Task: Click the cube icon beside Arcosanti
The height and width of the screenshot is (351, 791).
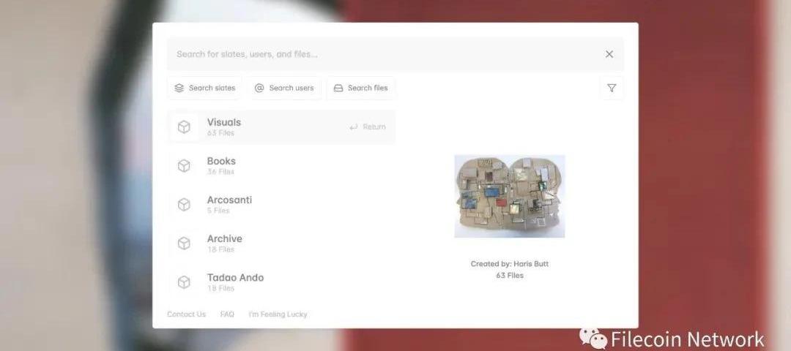Action: coord(184,205)
